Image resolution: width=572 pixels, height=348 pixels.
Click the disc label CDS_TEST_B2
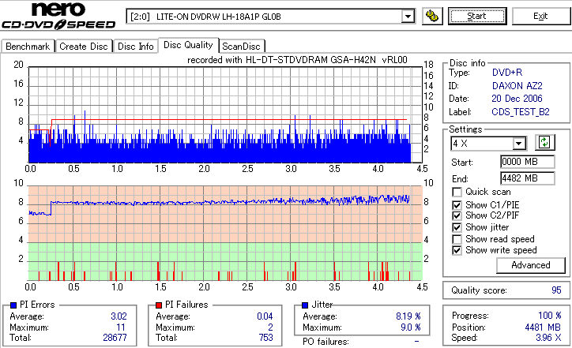point(521,112)
